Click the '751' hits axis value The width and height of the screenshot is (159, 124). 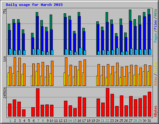click(x=5, y=11)
